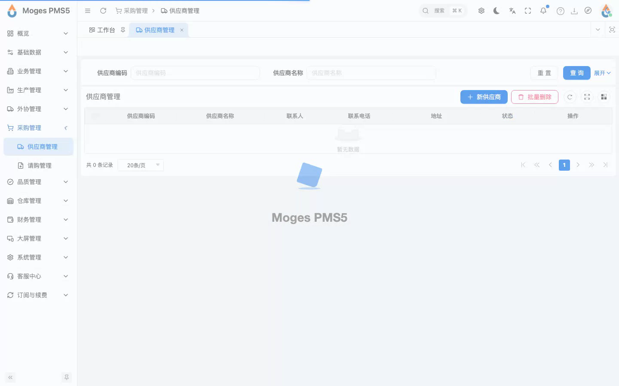Image resolution: width=619 pixels, height=386 pixels.
Task: Click the 查询 button
Action: (577, 73)
